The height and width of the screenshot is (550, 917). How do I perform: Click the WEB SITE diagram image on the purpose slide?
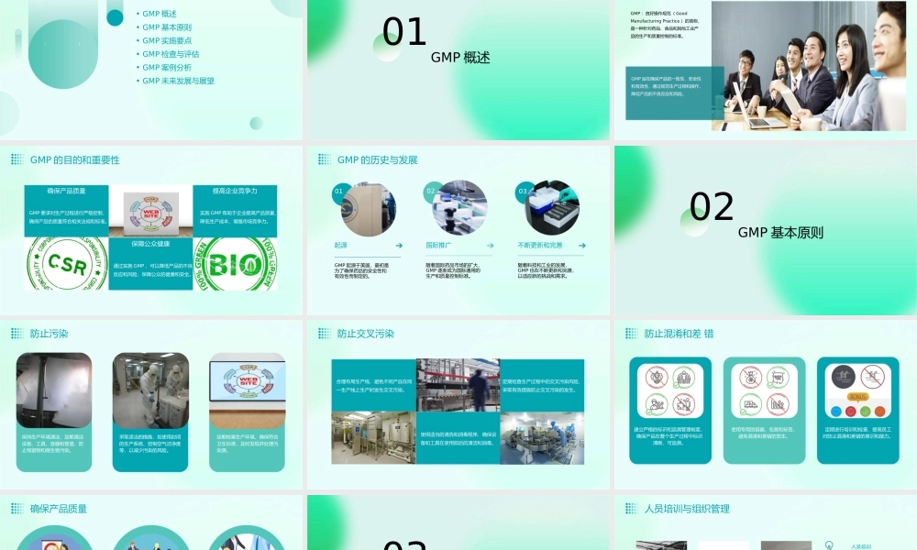(151, 211)
